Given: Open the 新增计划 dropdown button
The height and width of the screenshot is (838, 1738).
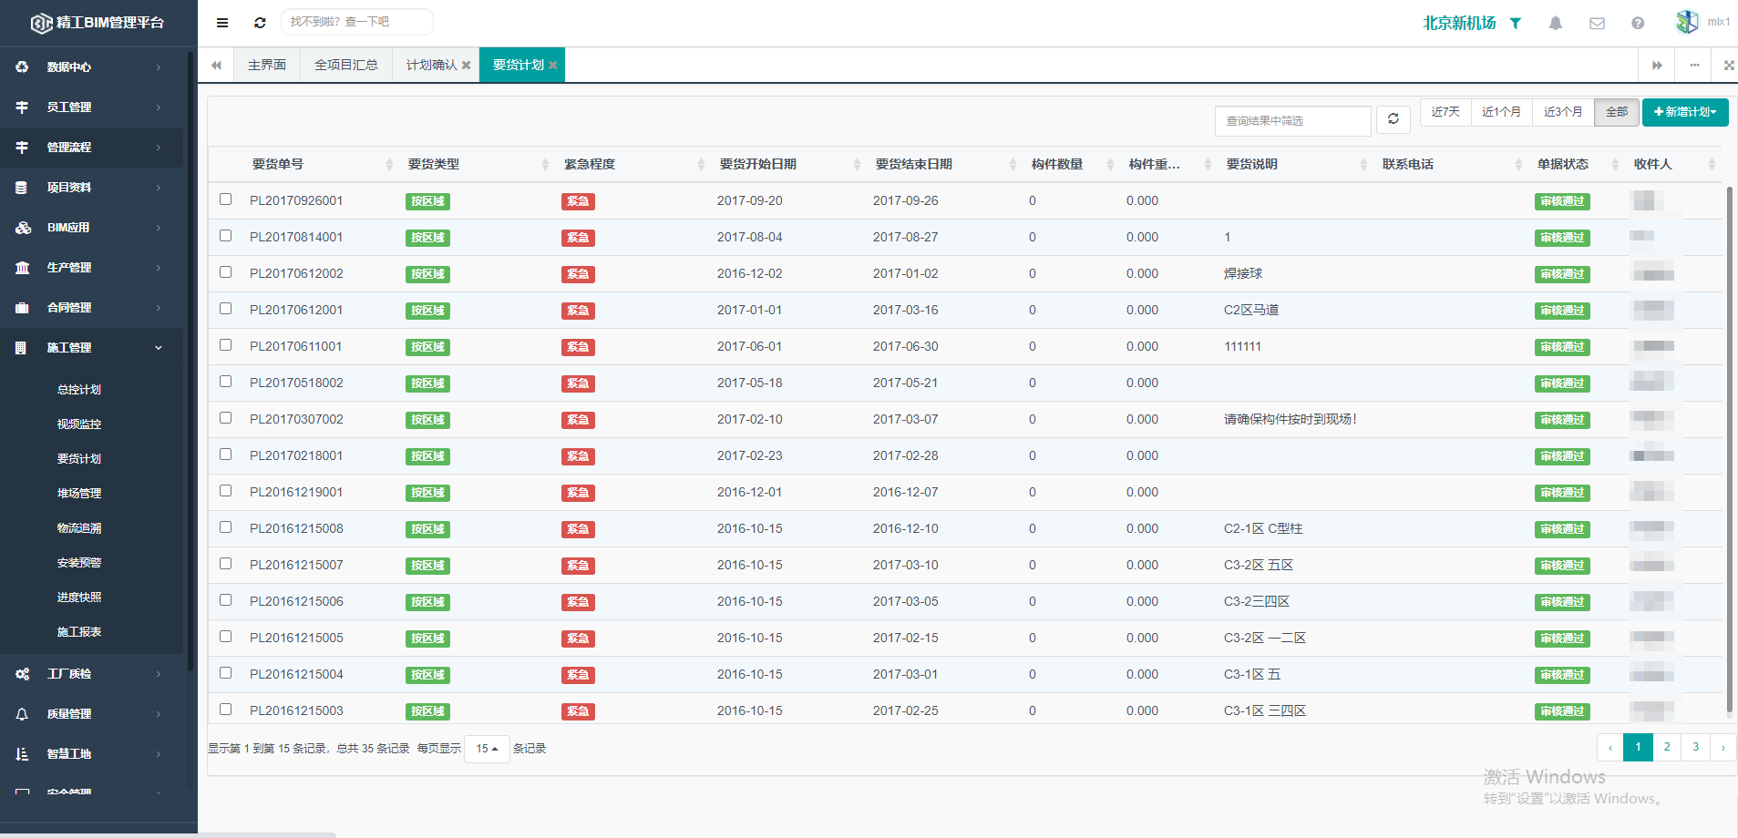Looking at the screenshot, I should 1685,112.
